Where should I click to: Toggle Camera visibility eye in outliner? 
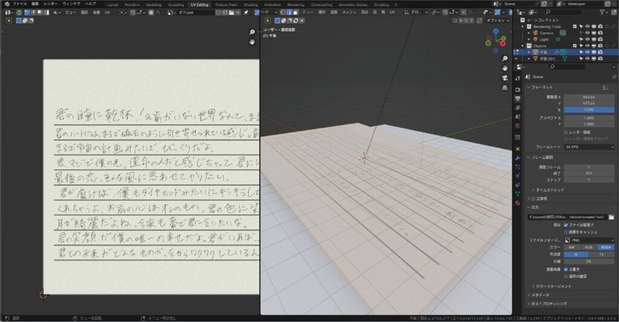tap(587, 33)
